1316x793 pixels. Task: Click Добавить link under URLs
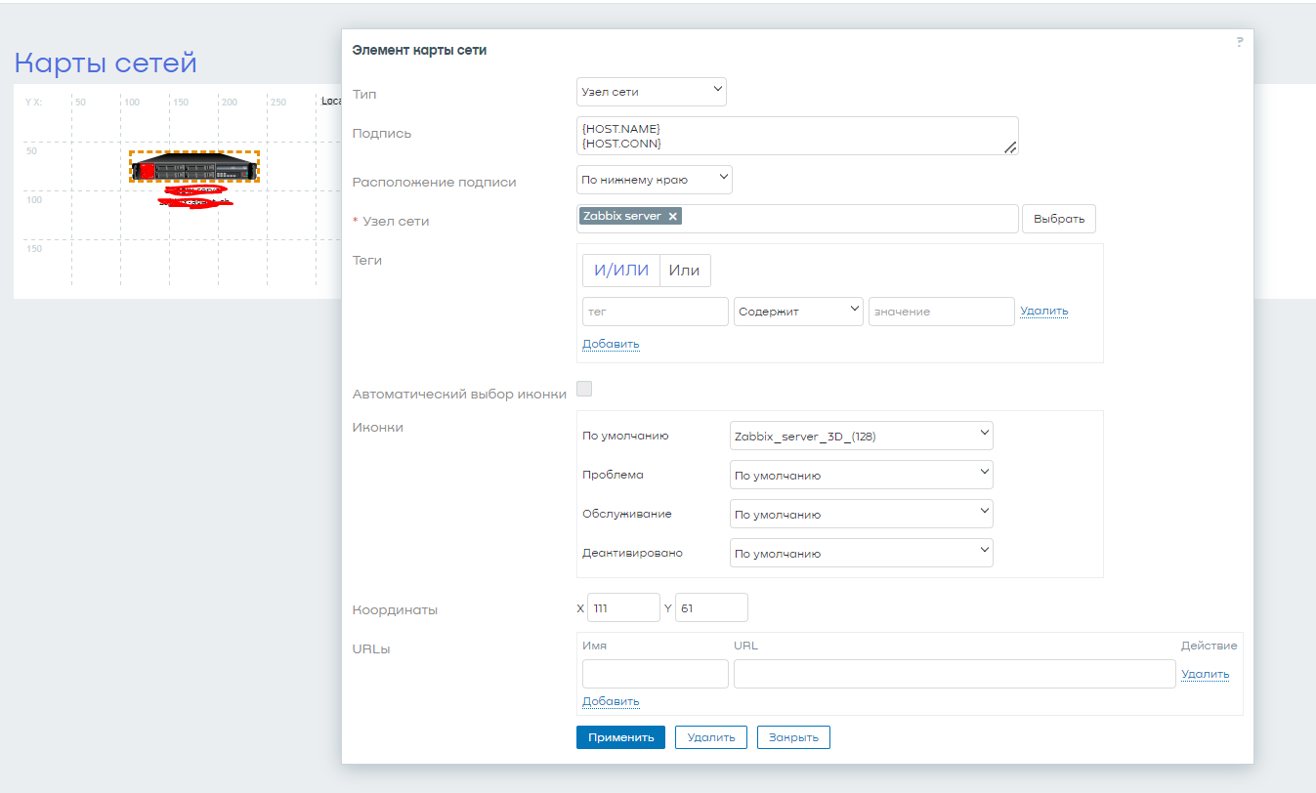pyautogui.click(x=611, y=701)
